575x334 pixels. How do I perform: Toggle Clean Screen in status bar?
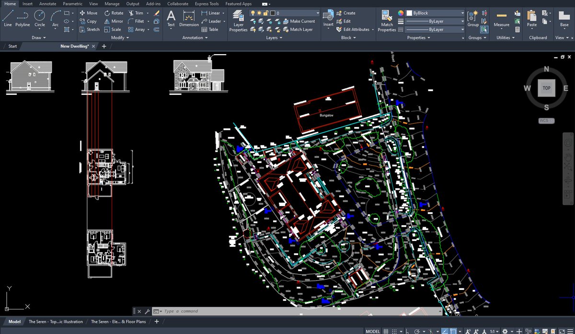(562, 331)
